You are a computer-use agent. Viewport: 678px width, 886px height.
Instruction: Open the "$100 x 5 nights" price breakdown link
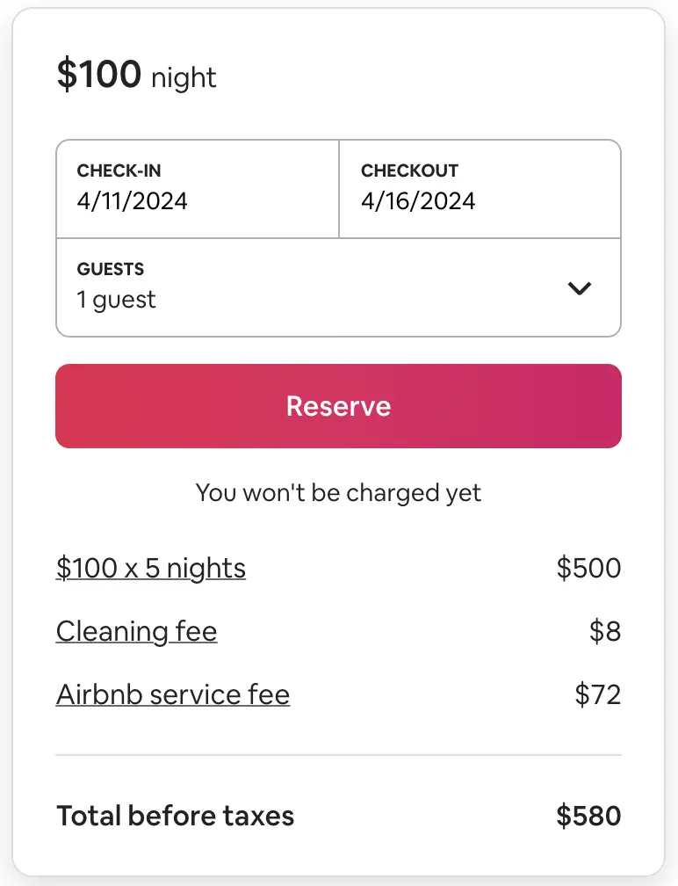click(x=151, y=568)
